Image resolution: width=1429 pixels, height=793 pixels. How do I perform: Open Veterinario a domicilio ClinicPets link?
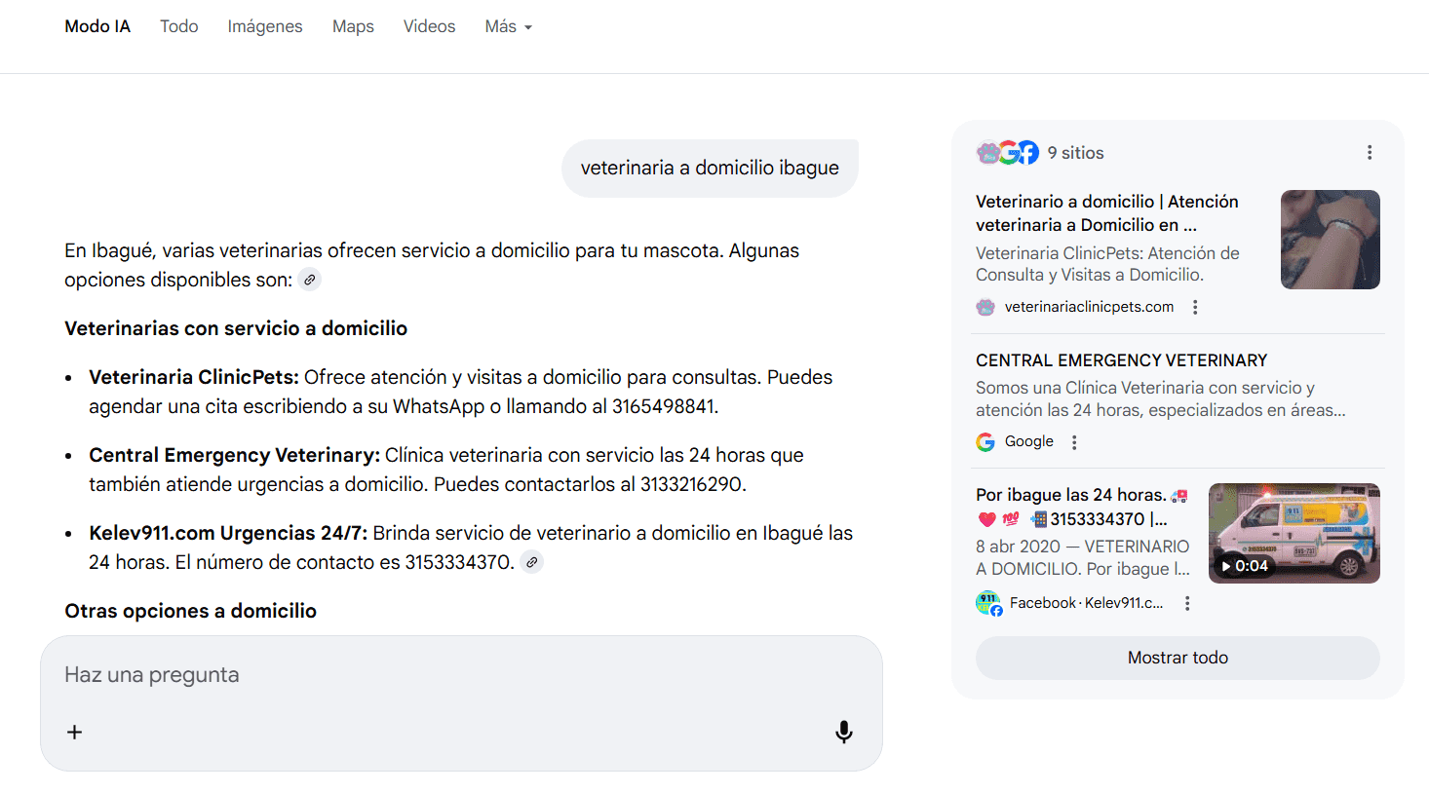click(1106, 213)
